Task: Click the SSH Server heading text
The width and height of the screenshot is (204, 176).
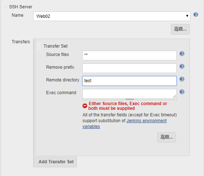Action: pos(21,7)
